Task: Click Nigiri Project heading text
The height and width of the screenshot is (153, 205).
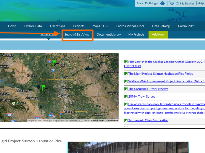Action: click(x=31, y=141)
